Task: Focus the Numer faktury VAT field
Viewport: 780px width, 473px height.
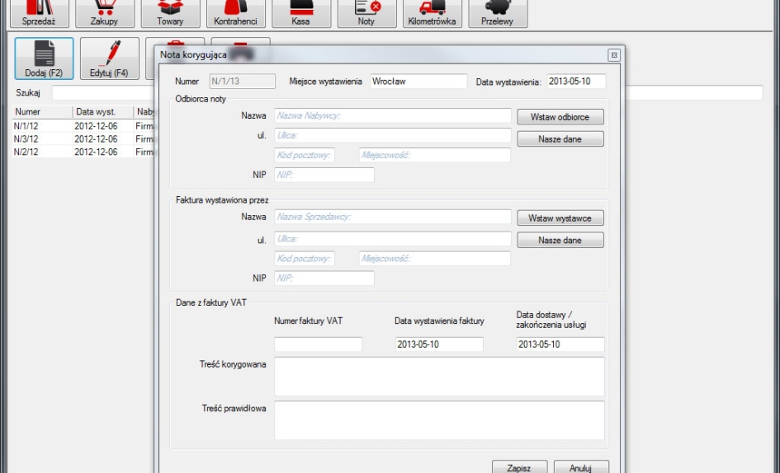Action: pos(318,344)
